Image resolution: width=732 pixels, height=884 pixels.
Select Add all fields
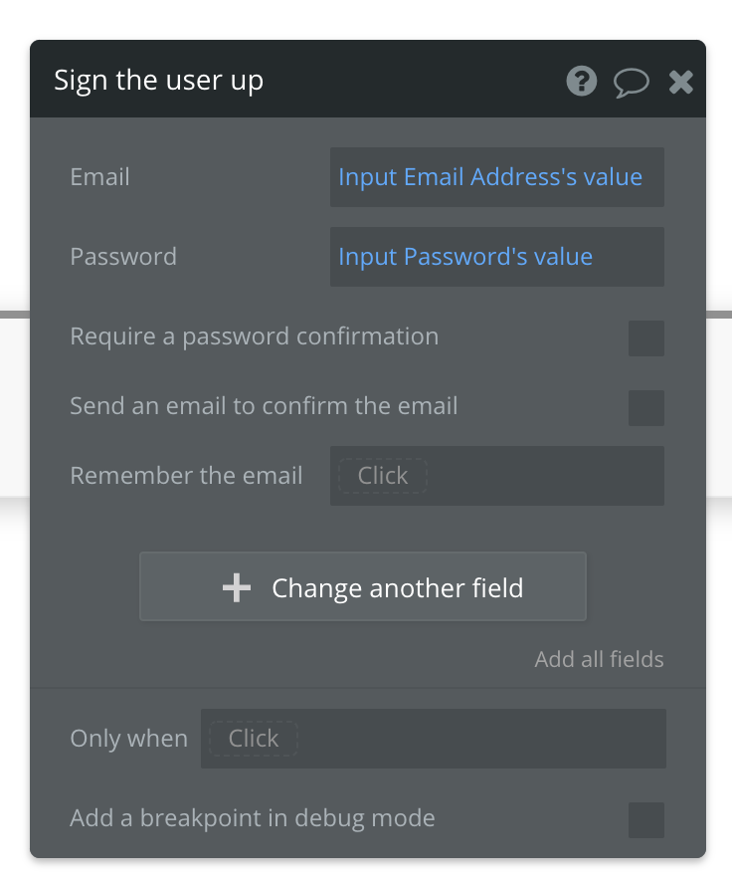pyautogui.click(x=598, y=659)
